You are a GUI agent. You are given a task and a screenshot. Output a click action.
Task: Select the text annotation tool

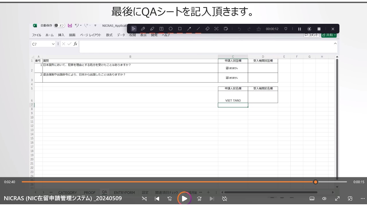[x=161, y=29]
